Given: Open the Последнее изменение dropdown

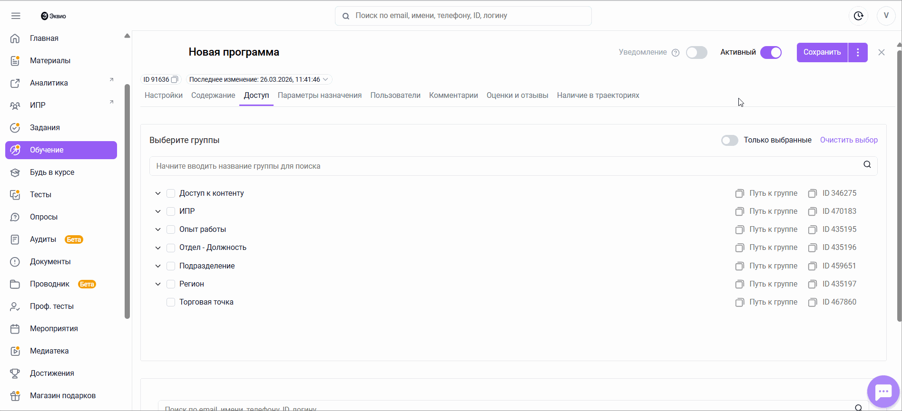Looking at the screenshot, I should point(259,79).
